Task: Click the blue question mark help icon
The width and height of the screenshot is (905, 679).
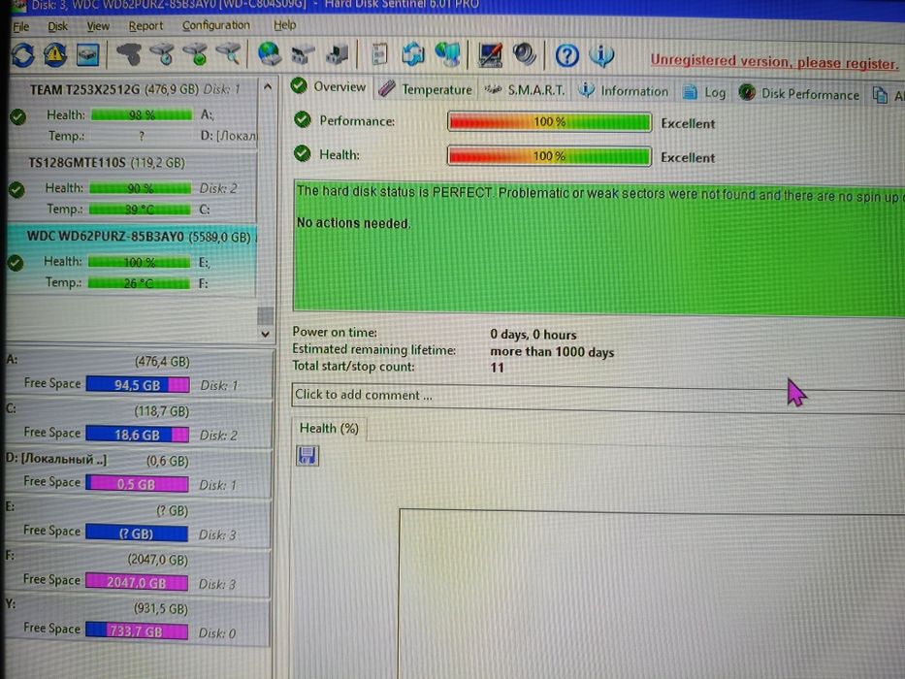Action: [x=566, y=56]
